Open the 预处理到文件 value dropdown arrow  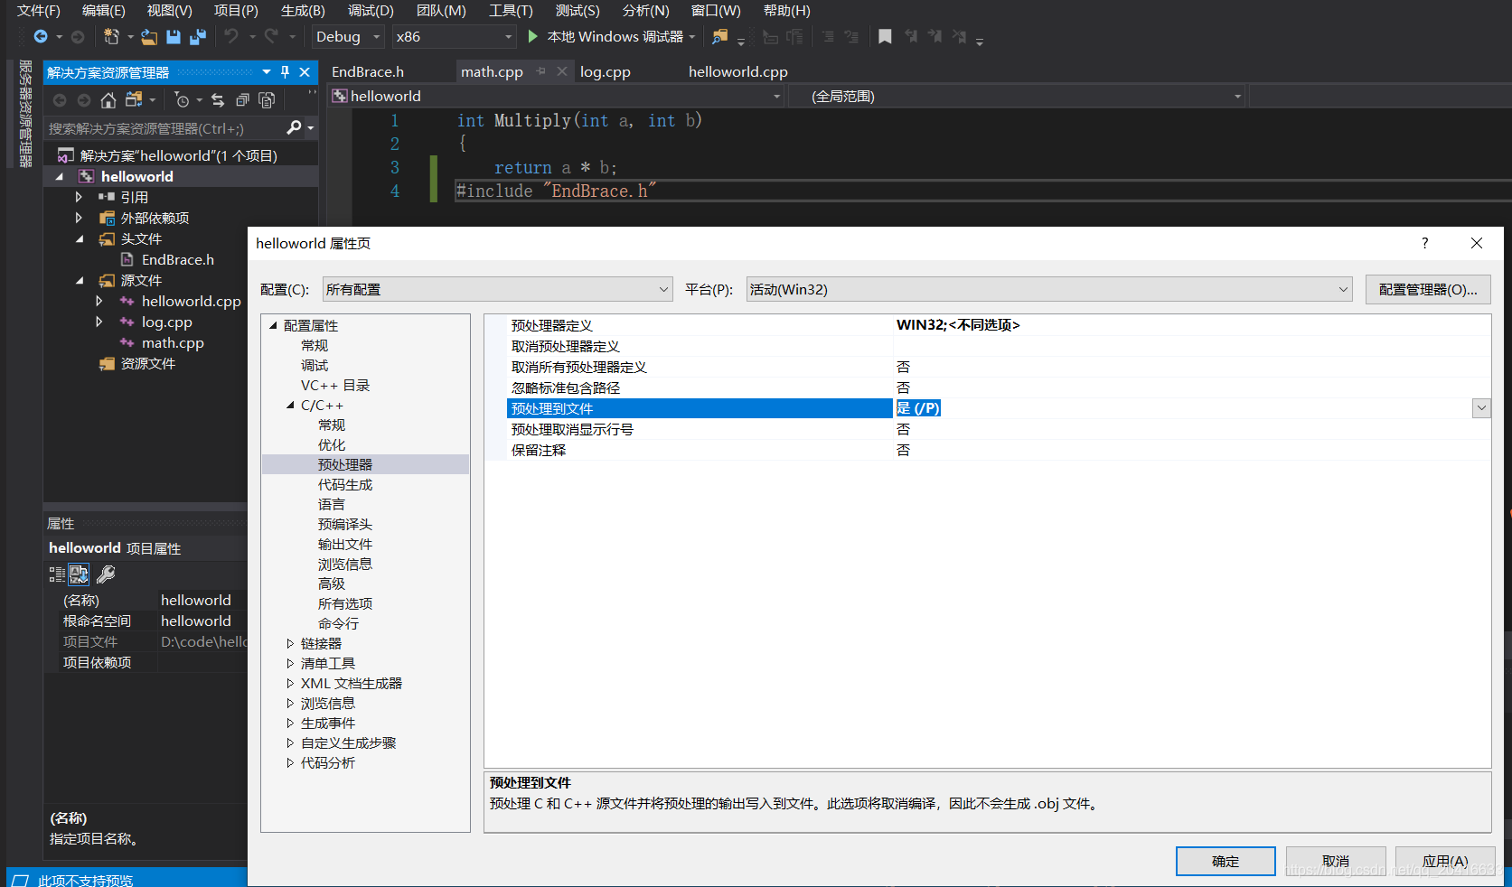click(x=1481, y=408)
